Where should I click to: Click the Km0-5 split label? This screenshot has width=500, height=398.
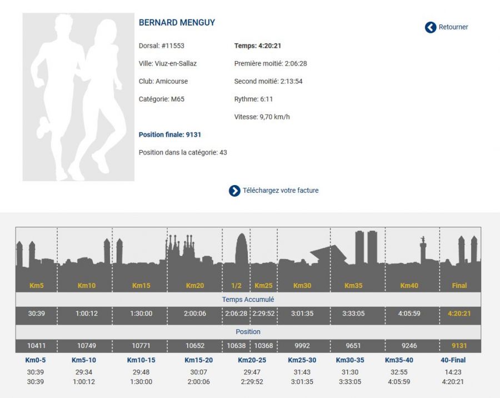(x=36, y=360)
